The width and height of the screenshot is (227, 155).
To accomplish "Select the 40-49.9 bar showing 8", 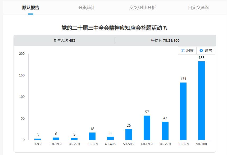I will click(110, 138).
